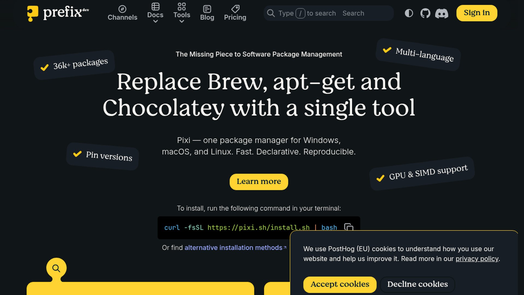Screen dimensions: 524x295
Task: Click the prefix.dev logo
Action: coord(58,13)
